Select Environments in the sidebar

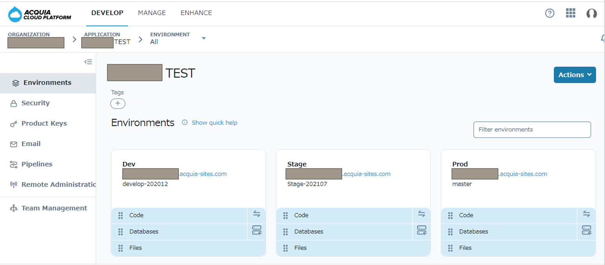click(x=48, y=83)
